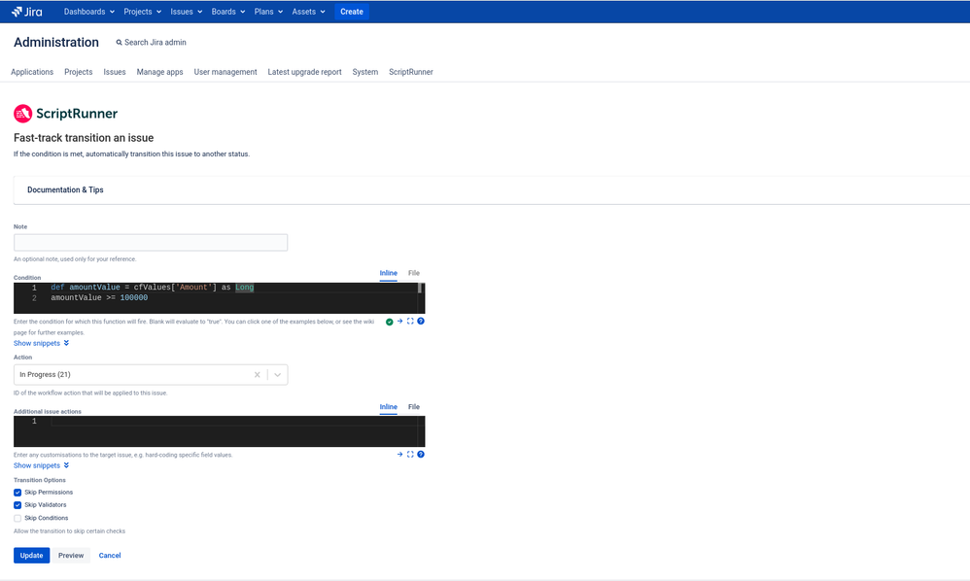
Task: Open the Issues dropdown in top bar
Action: click(187, 12)
